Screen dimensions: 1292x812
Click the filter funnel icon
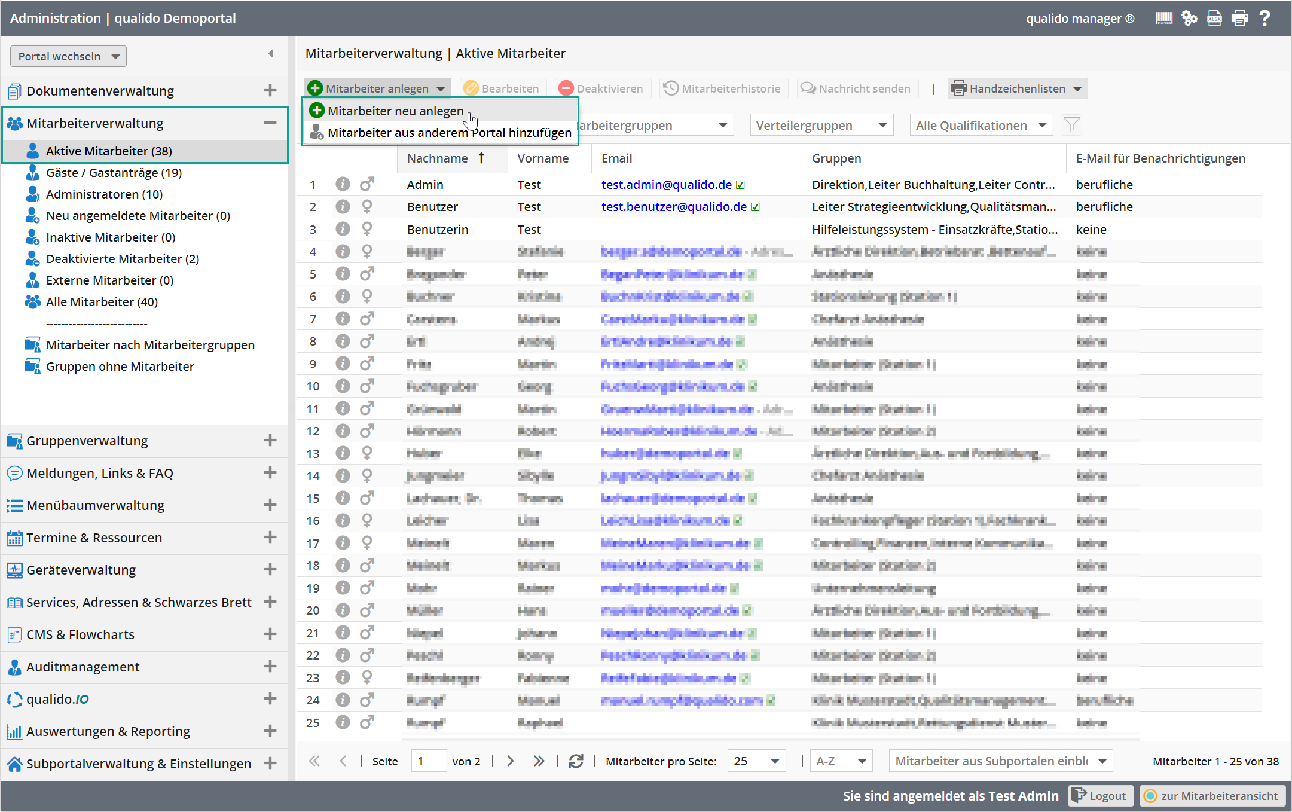point(1071,125)
